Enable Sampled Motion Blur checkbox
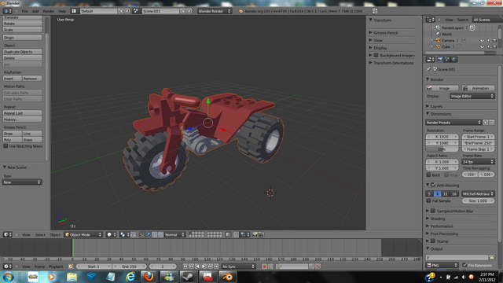The image size is (503, 283). [433, 211]
